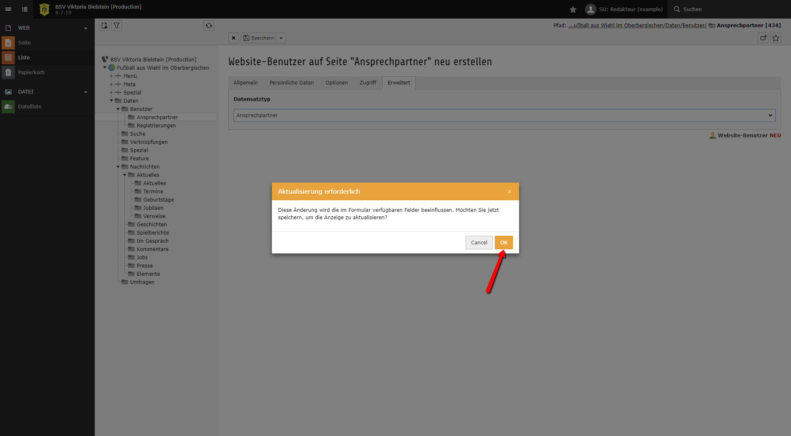Click OK in the update dialog
791x436 pixels.
coord(503,243)
